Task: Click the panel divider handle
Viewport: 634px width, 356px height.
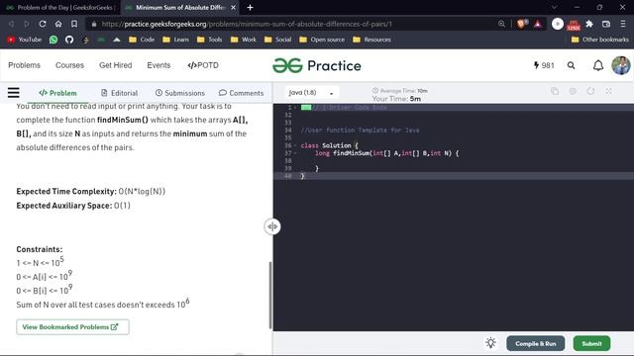Action: point(272,226)
